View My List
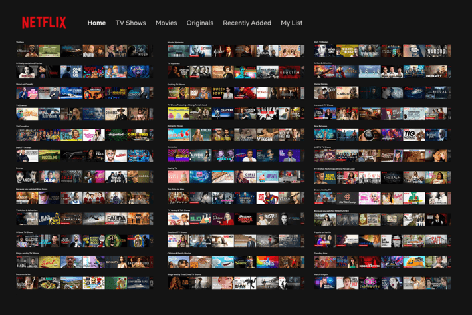Image resolution: width=472 pixels, height=315 pixels. [291, 23]
